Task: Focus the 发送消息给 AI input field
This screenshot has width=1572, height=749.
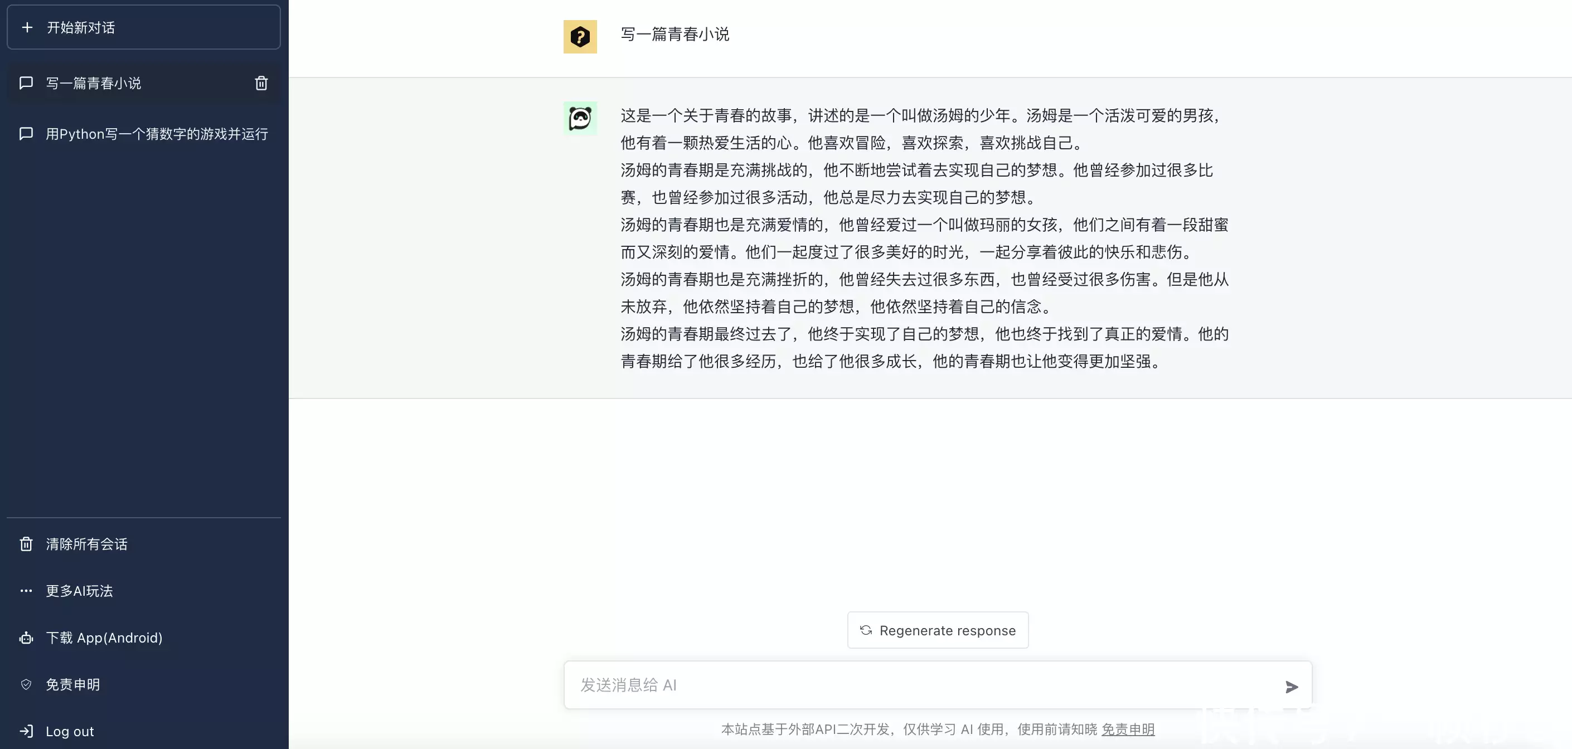Action: [x=915, y=685]
